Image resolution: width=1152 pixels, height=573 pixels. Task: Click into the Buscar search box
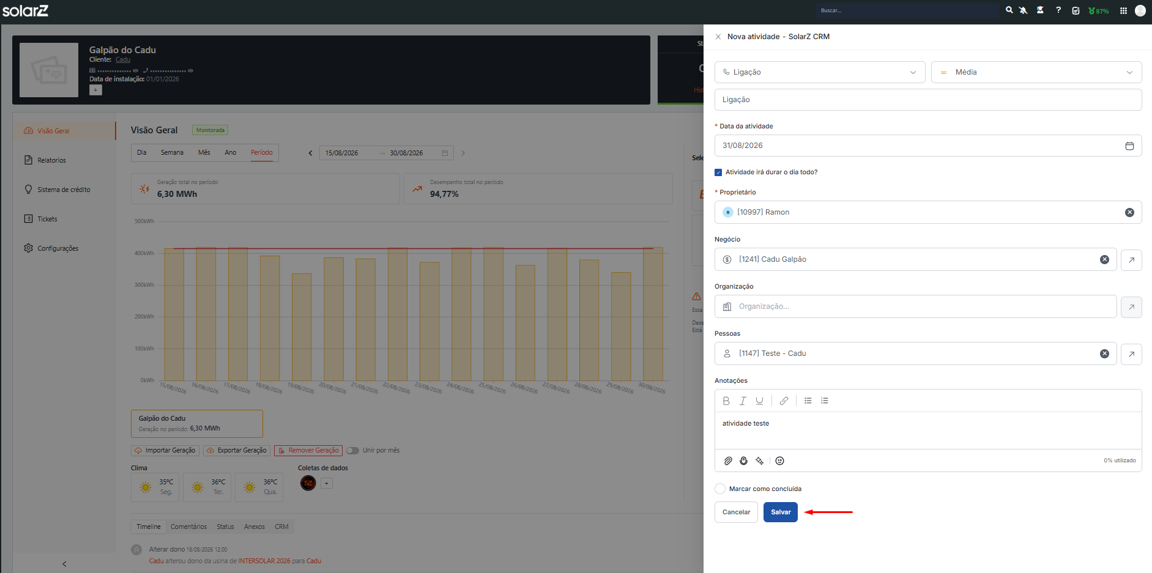tap(907, 10)
